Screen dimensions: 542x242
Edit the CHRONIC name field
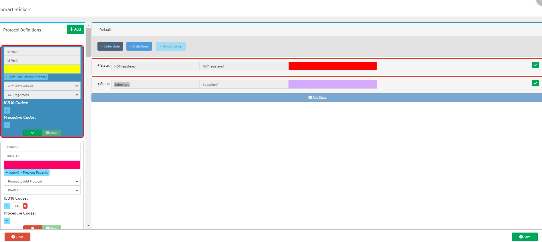tap(42, 147)
